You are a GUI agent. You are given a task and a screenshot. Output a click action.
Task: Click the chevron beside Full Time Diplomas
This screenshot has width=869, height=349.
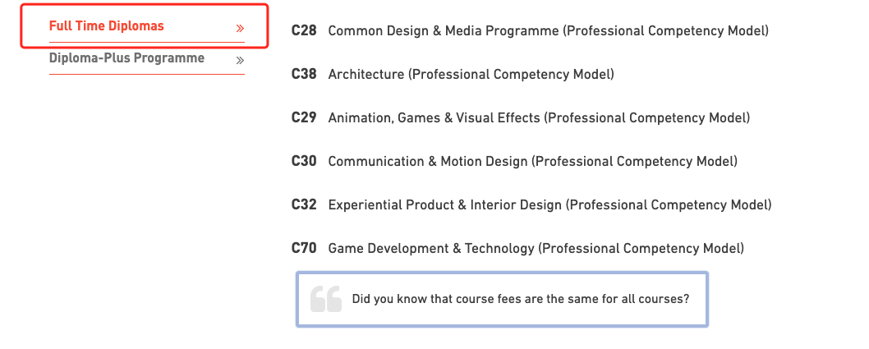click(x=240, y=28)
